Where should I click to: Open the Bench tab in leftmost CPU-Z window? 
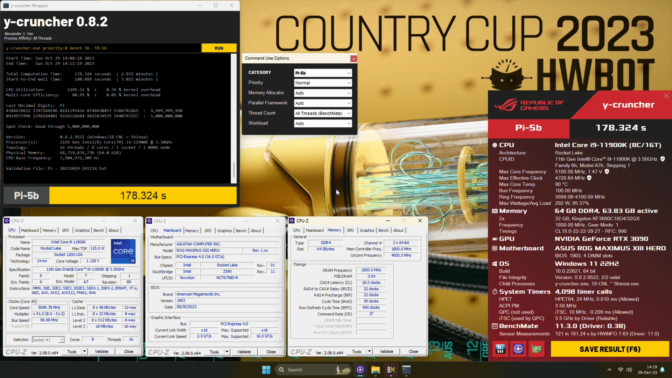click(99, 230)
